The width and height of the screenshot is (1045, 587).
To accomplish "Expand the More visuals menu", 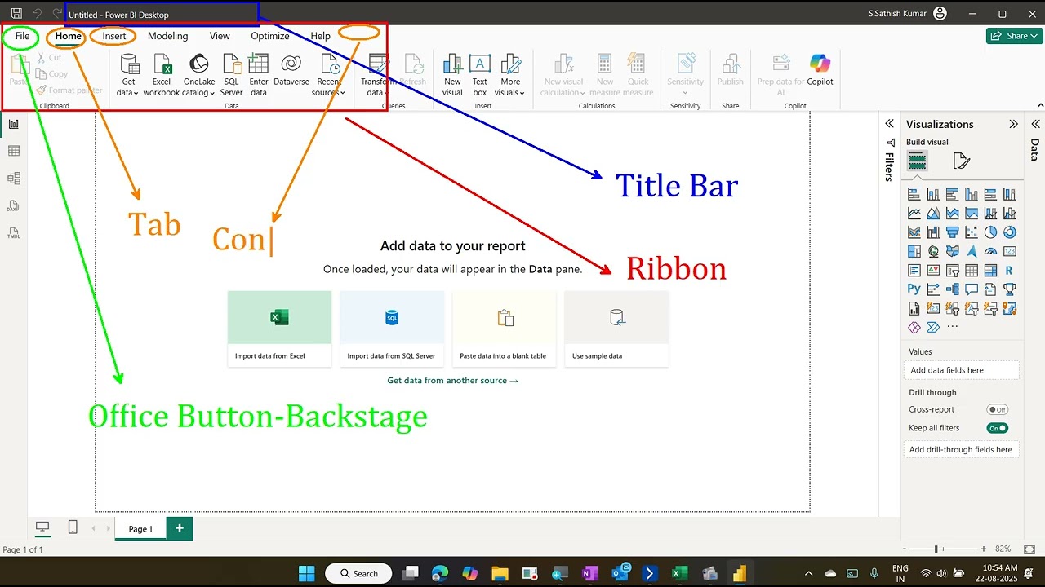I will (510, 75).
